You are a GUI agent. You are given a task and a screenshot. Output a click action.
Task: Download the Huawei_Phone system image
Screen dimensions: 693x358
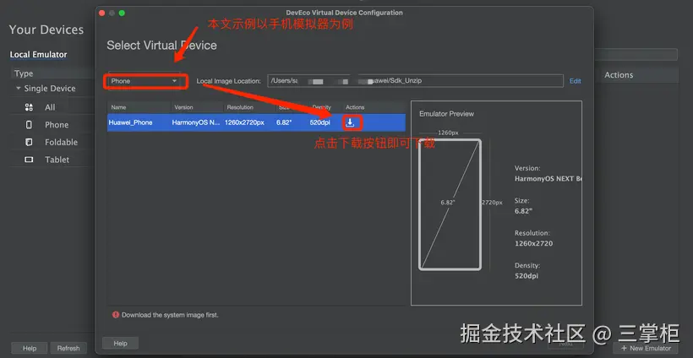coord(350,122)
